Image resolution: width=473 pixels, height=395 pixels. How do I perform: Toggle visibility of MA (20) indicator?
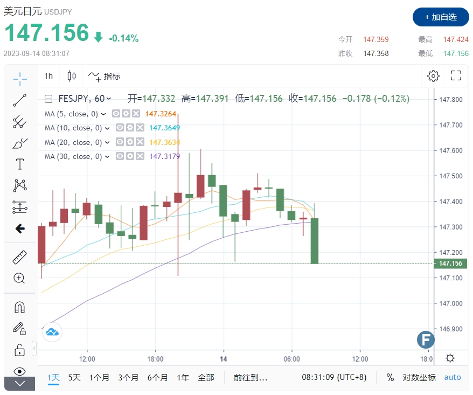[x=120, y=142]
